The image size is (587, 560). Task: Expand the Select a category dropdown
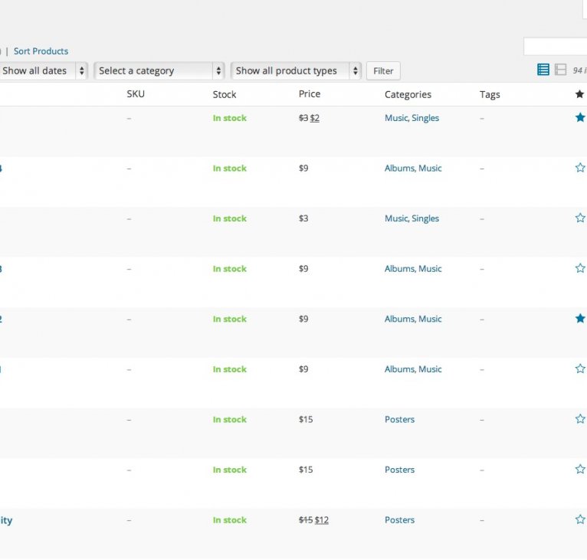point(159,70)
